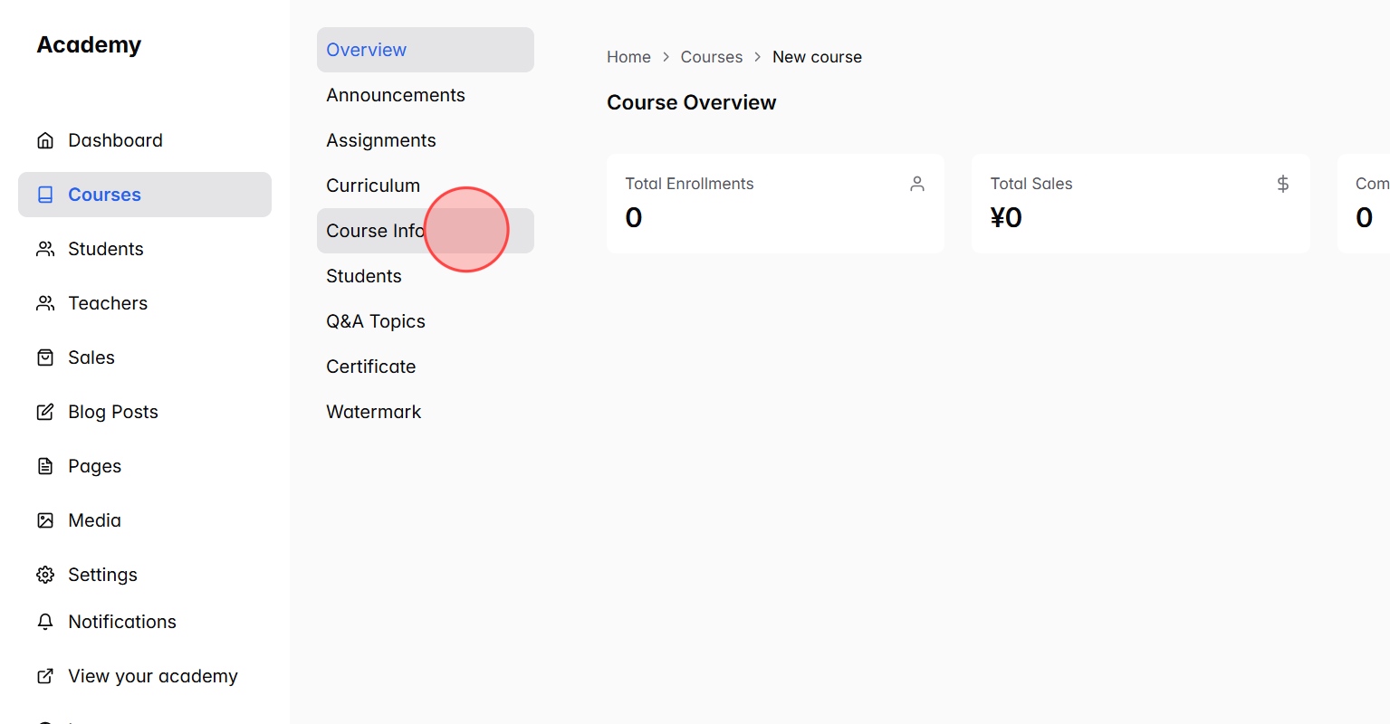This screenshot has width=1390, height=724.
Task: Click the Settings gear icon
Action: tap(45, 574)
